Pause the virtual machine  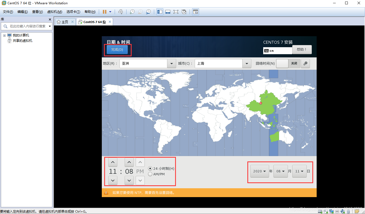pos(104,12)
